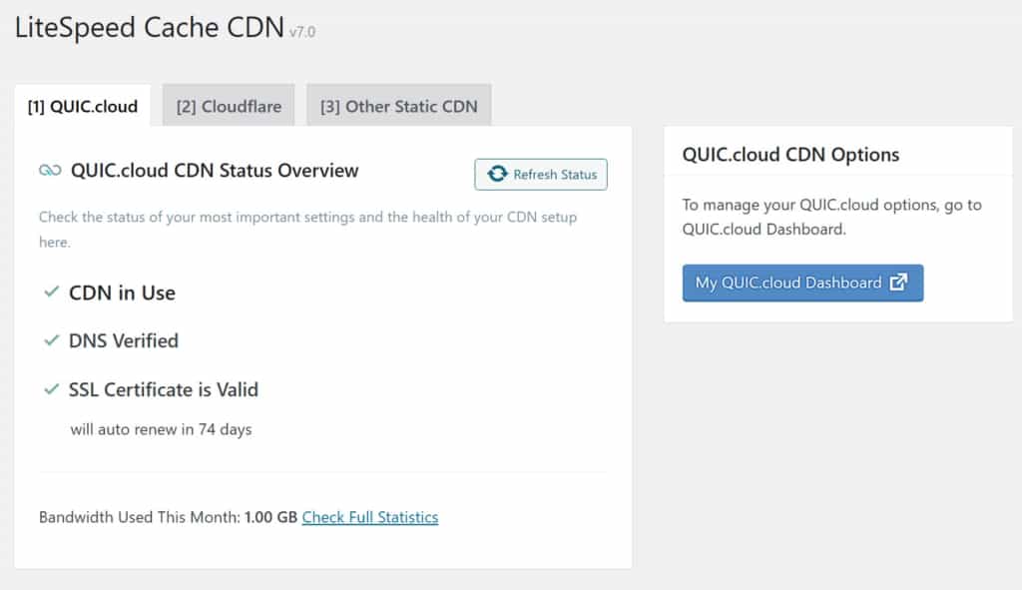The image size is (1022, 590).
Task: Open the Check Full Statistics link
Action: [369, 517]
